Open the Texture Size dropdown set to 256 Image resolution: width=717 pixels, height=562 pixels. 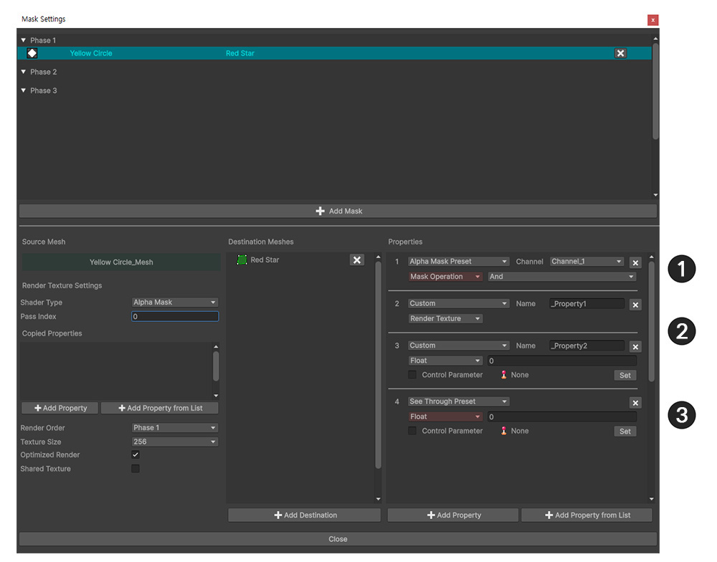pyautogui.click(x=175, y=442)
